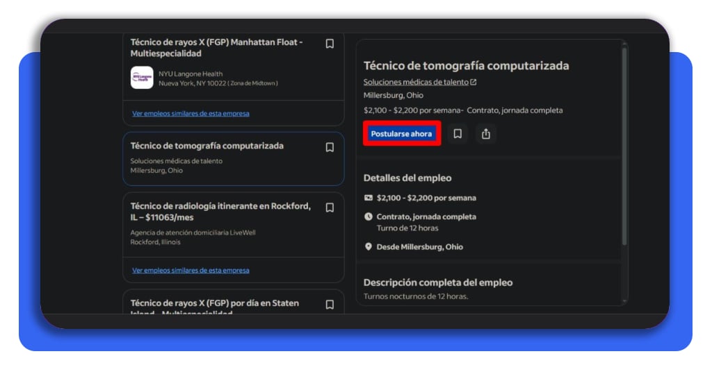This screenshot has height=372, width=712.
Task: Bookmark the Staten Island rayos X job
Action: (x=330, y=305)
